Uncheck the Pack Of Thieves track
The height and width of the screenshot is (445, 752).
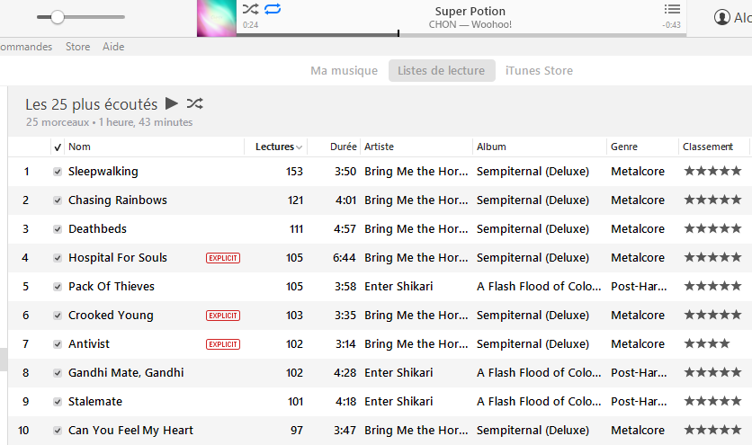click(x=58, y=287)
